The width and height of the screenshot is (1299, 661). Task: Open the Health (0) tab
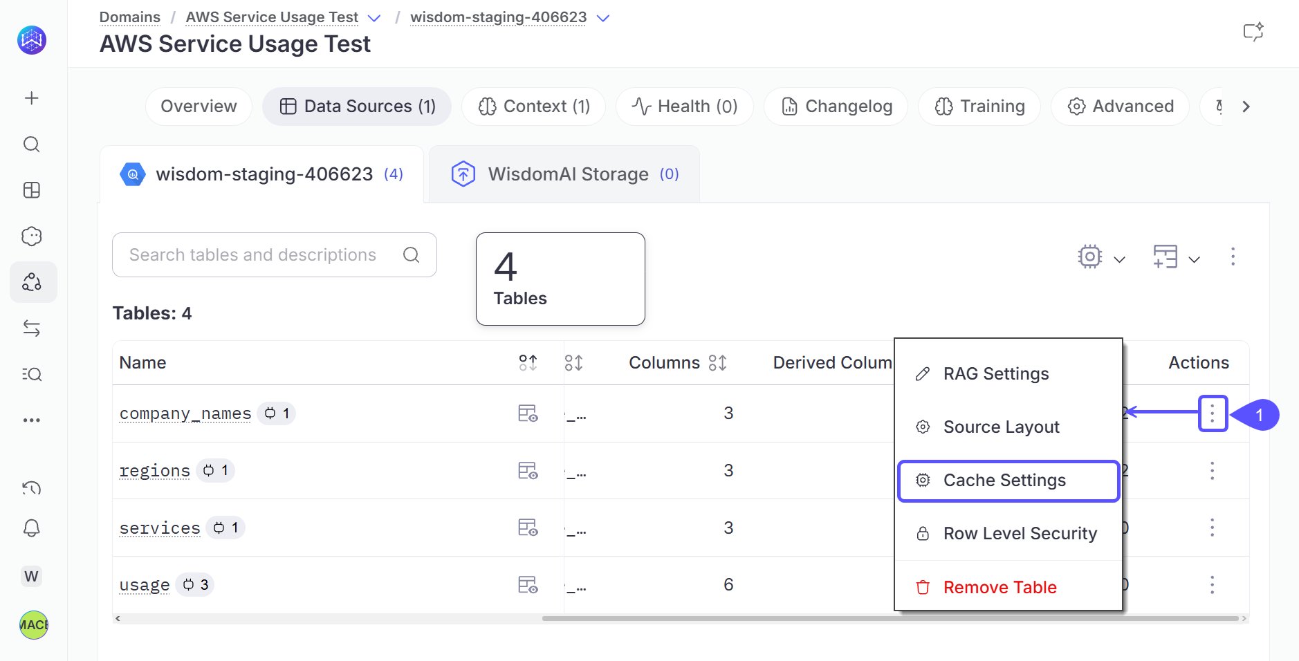(x=684, y=106)
